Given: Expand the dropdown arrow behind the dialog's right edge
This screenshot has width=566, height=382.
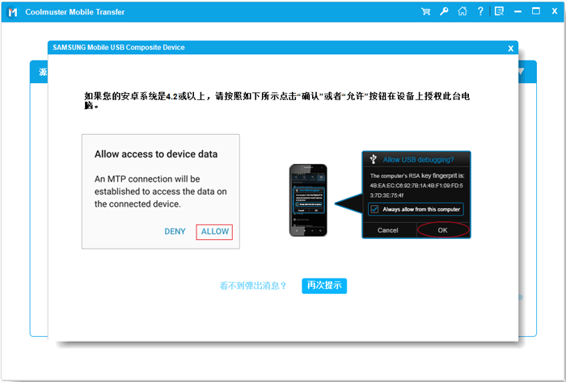Looking at the screenshot, I should coord(521,72).
